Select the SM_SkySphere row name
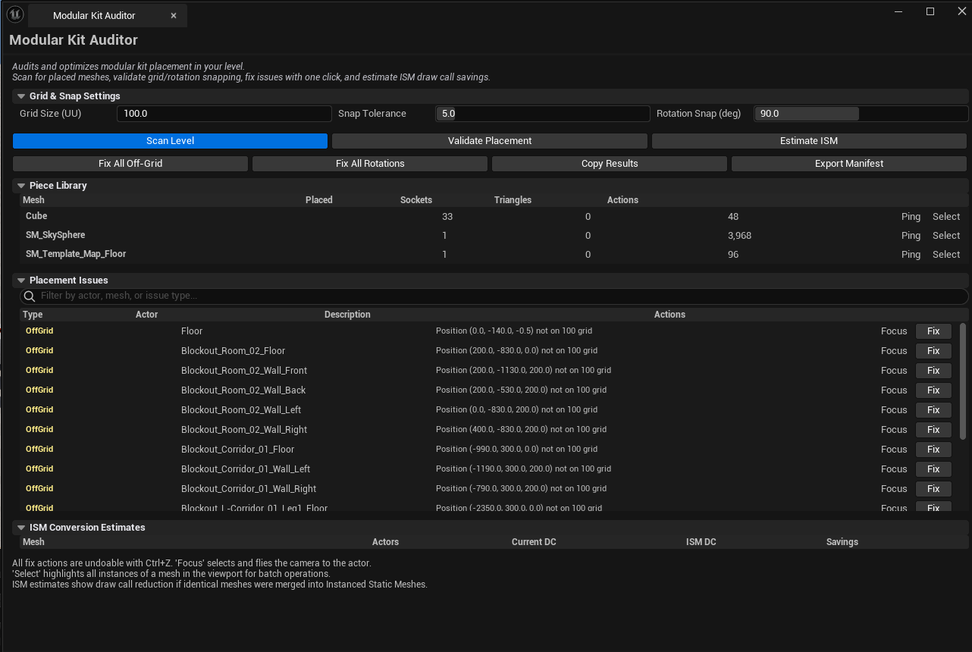This screenshot has width=972, height=652. pyautogui.click(x=55, y=235)
